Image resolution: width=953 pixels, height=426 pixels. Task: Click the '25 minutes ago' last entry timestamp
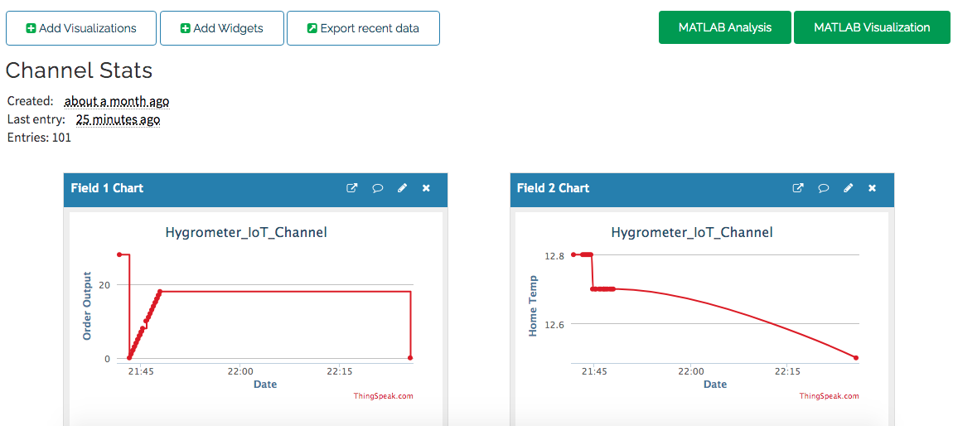(x=118, y=119)
